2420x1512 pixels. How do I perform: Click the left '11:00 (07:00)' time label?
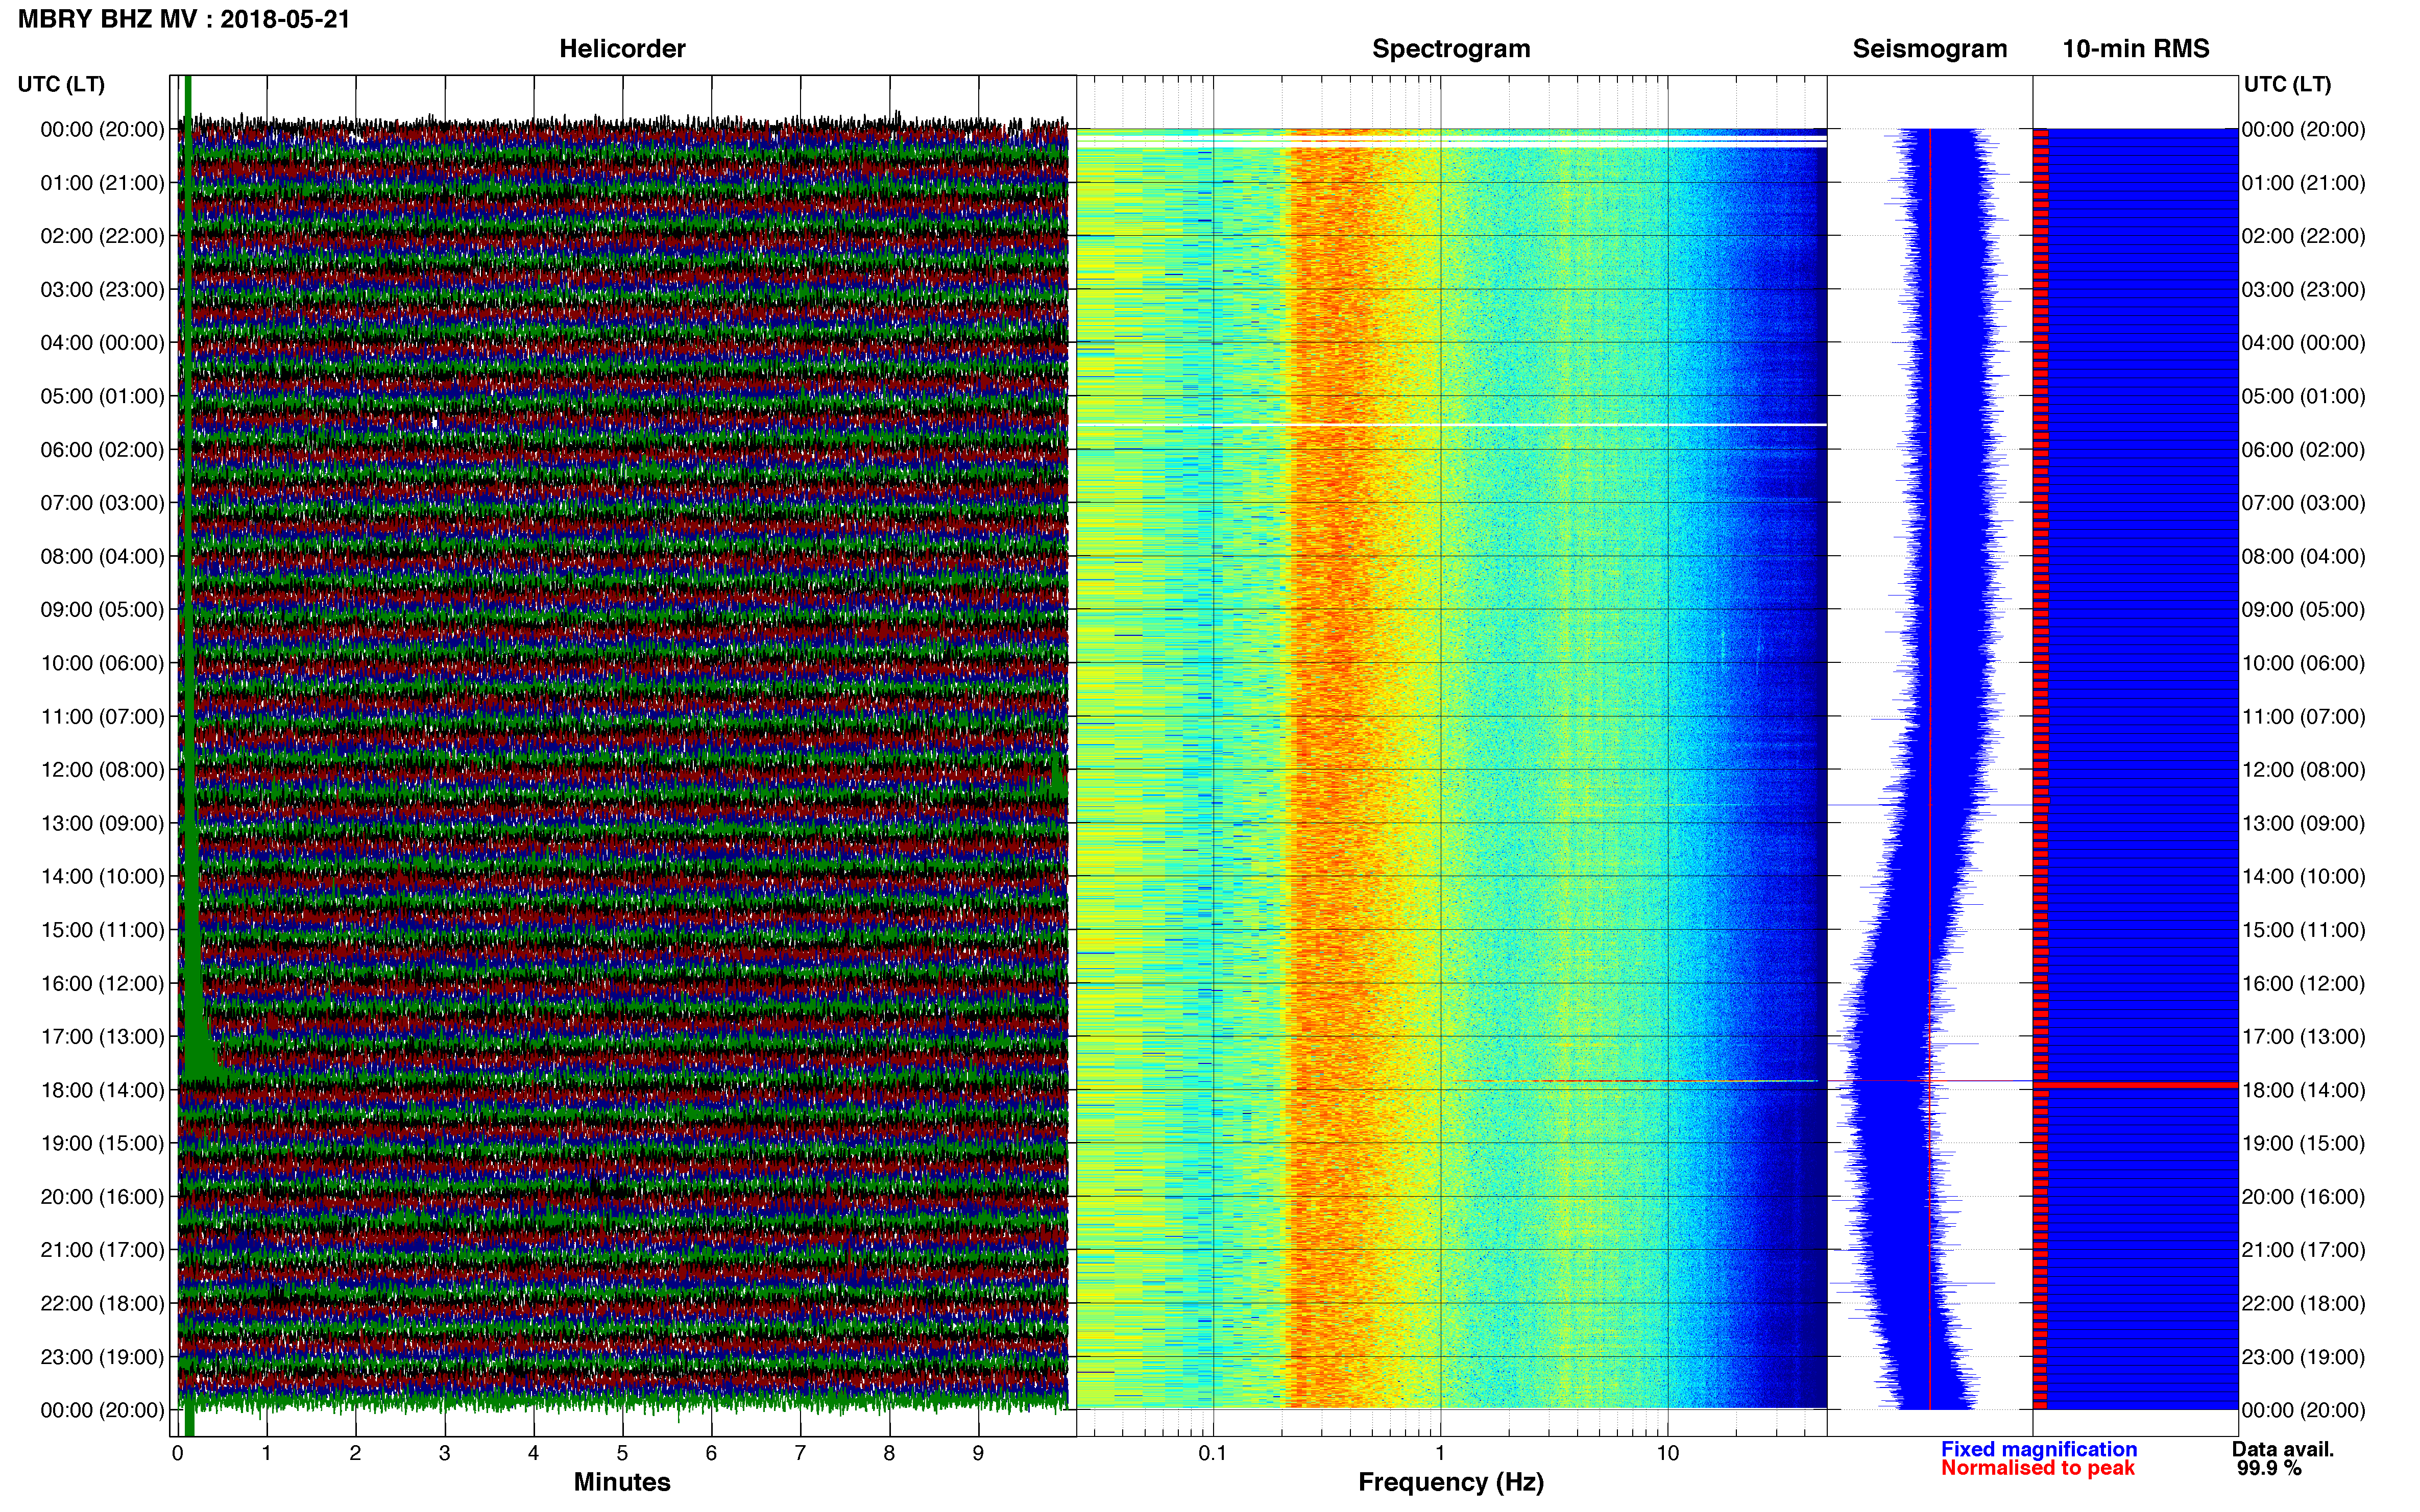(102, 717)
